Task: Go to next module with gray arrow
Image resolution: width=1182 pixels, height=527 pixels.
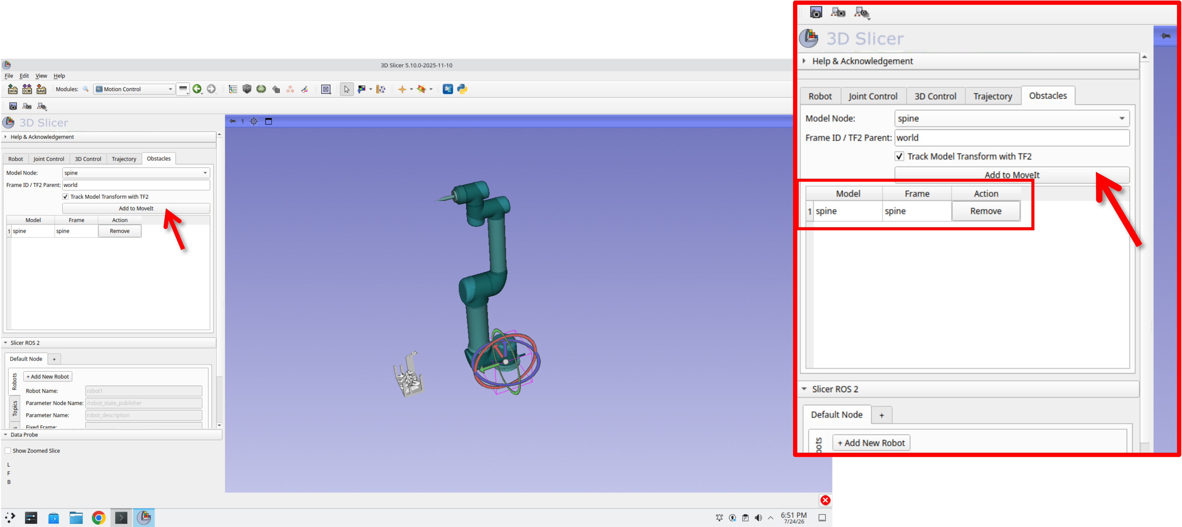Action: tap(211, 89)
